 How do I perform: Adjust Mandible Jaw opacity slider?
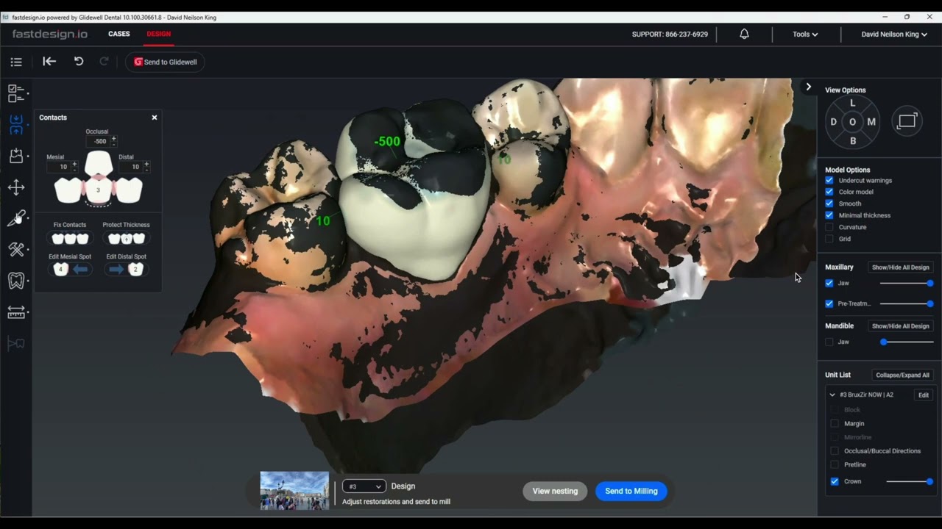click(907, 342)
